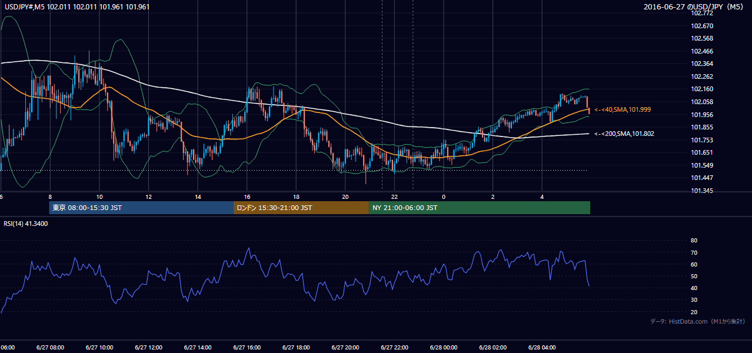Click the 6/27 16:00 time label

247,347
